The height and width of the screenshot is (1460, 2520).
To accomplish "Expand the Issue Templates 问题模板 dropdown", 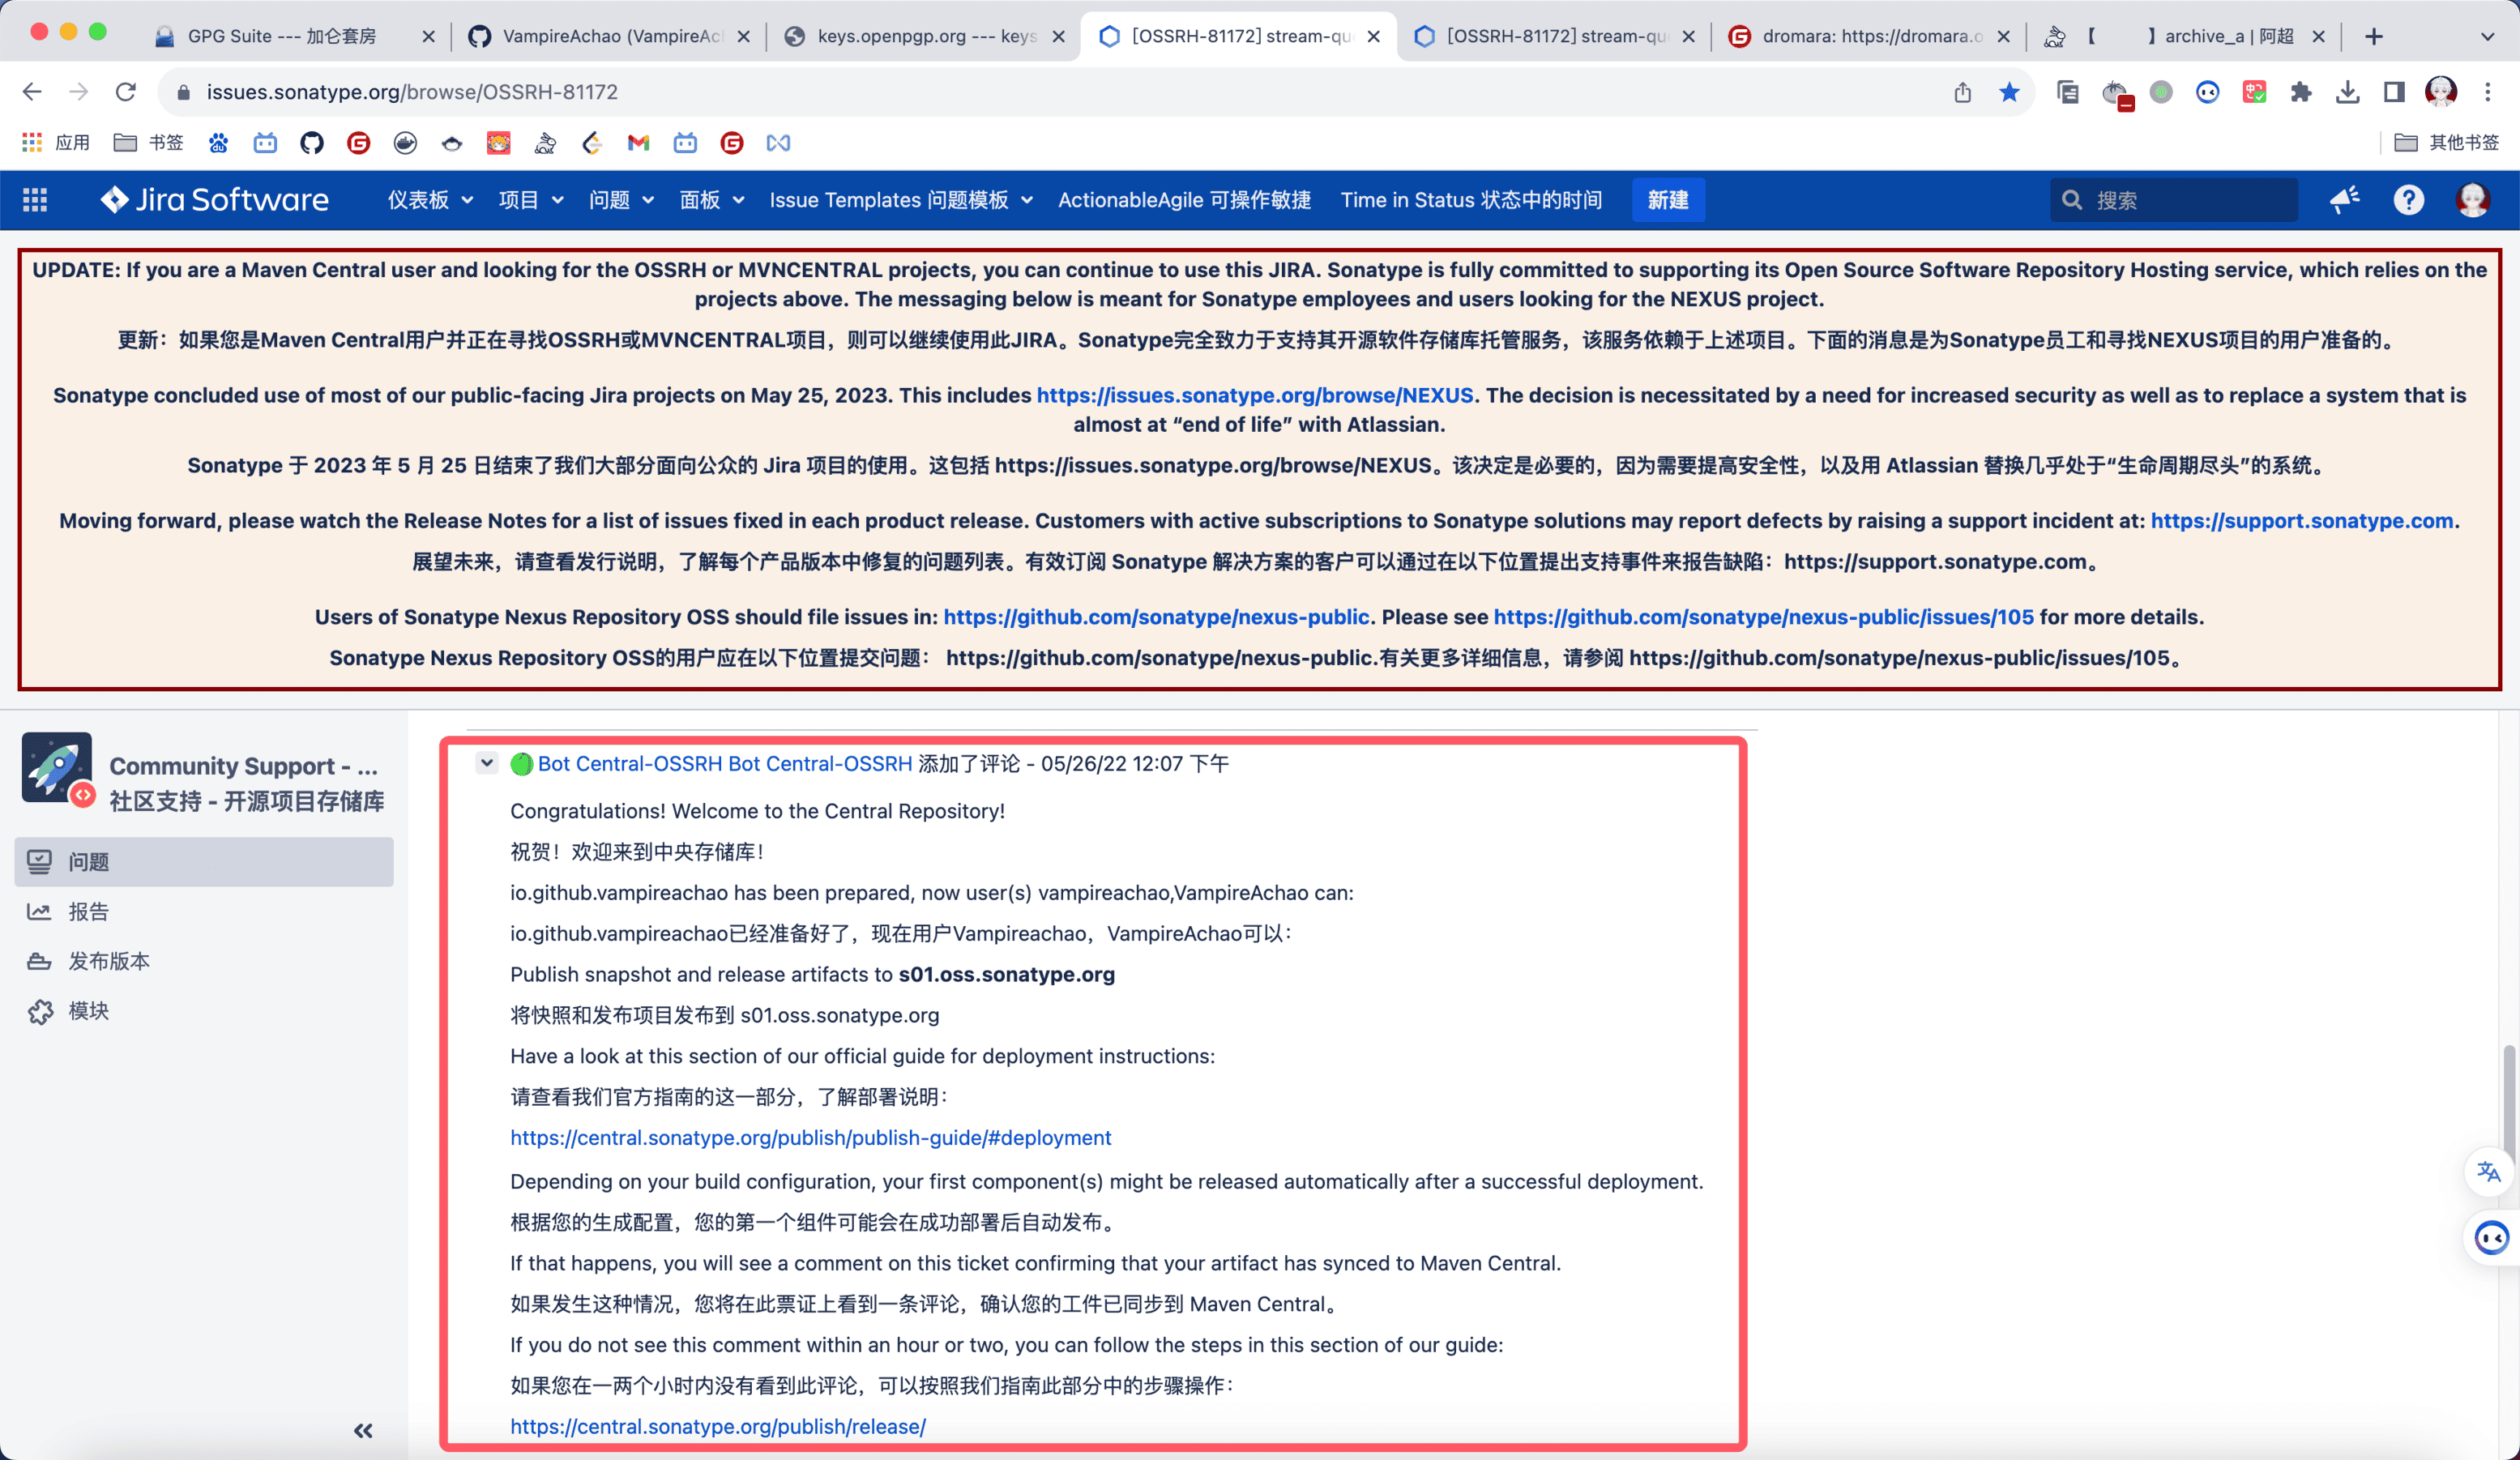I will (x=900, y=200).
